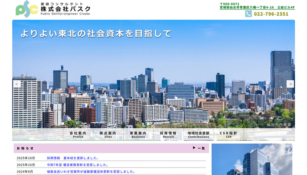Screen dimensions: 307x175
Task: Open the 地域社会貢献 Contributions page
Action: pyautogui.click(x=198, y=135)
